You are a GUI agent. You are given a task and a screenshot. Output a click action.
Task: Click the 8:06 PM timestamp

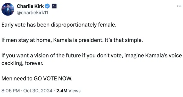(11, 91)
